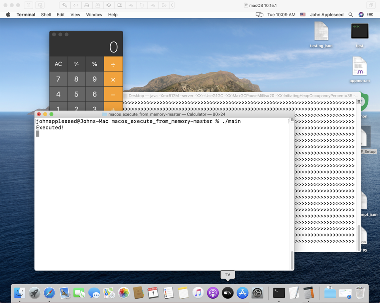Open the App Store from the Dock
Viewport: 380px width, 303px height.
(x=243, y=293)
